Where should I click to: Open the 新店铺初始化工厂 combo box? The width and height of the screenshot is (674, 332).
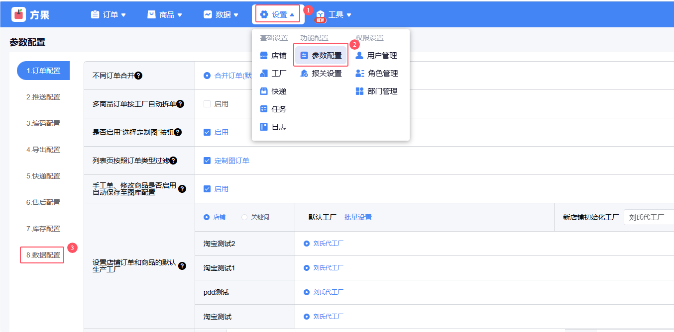648,217
